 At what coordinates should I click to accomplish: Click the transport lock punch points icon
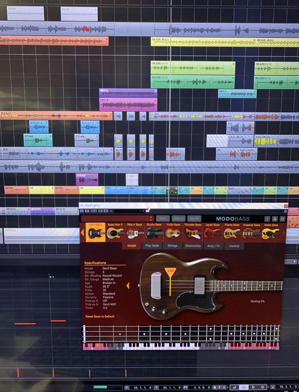click(x=215, y=387)
